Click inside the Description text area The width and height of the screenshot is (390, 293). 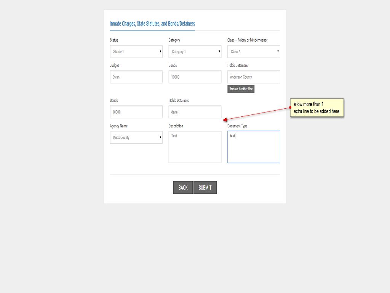(195, 147)
